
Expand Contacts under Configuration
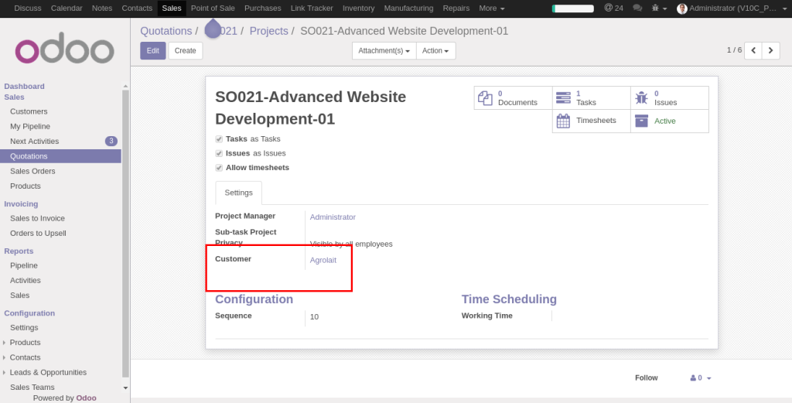click(25, 357)
